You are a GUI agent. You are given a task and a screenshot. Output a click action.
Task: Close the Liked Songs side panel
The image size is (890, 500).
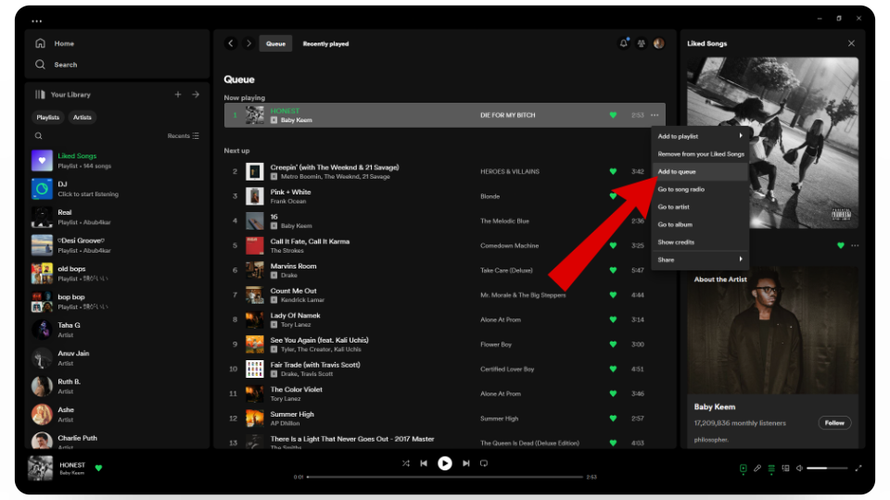[x=851, y=44]
